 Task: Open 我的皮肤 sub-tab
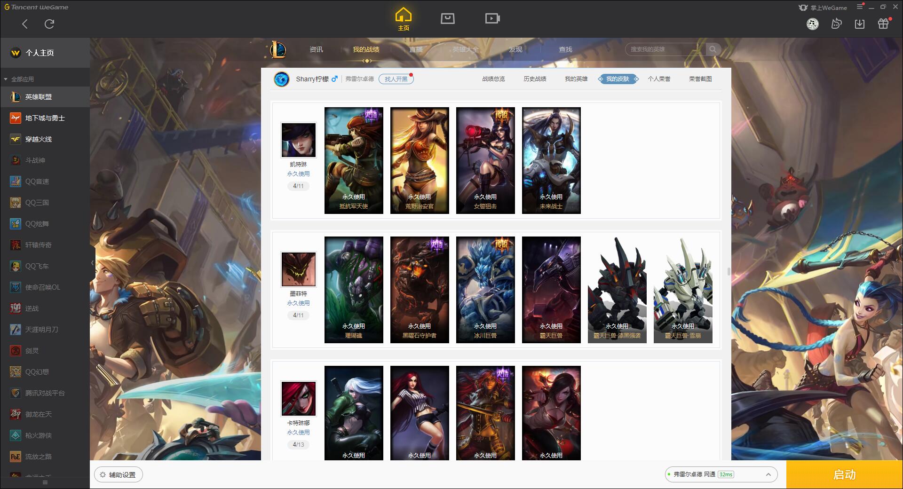pos(618,79)
